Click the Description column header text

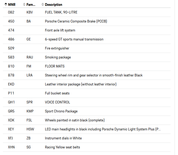point(54,4)
